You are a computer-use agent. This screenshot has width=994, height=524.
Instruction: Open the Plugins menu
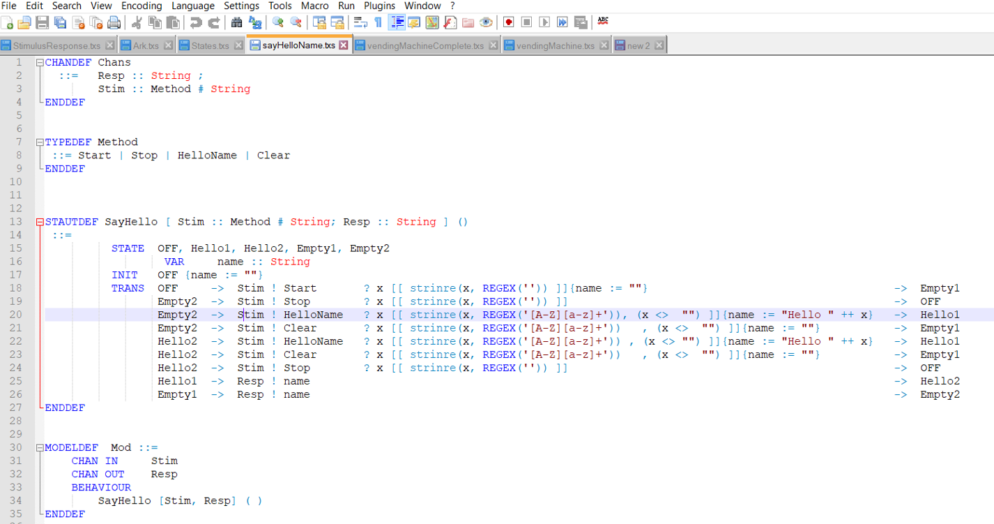click(379, 6)
